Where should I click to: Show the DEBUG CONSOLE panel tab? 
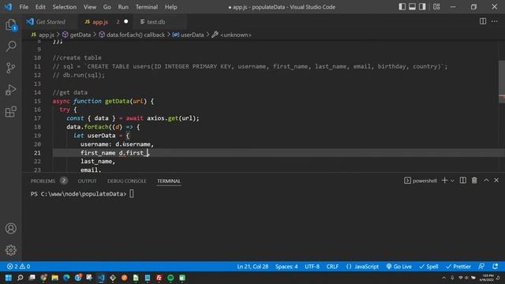(x=126, y=181)
